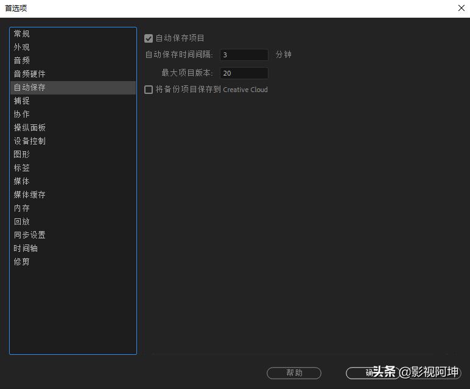Click the 最大项目版本 input field
The width and height of the screenshot is (470, 389).
point(244,73)
